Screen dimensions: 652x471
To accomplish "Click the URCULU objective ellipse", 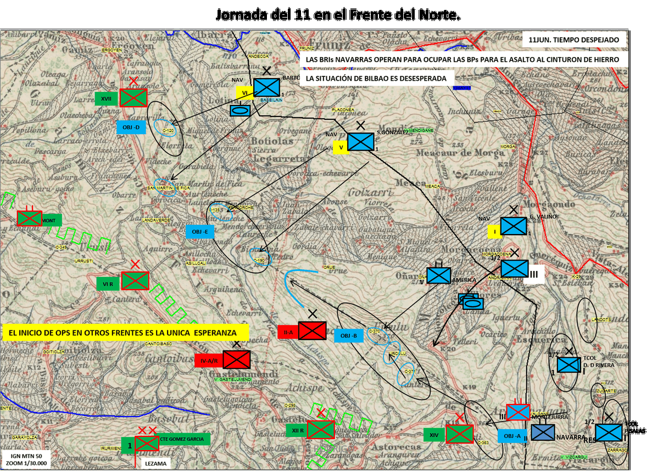I will click(x=392, y=353).
